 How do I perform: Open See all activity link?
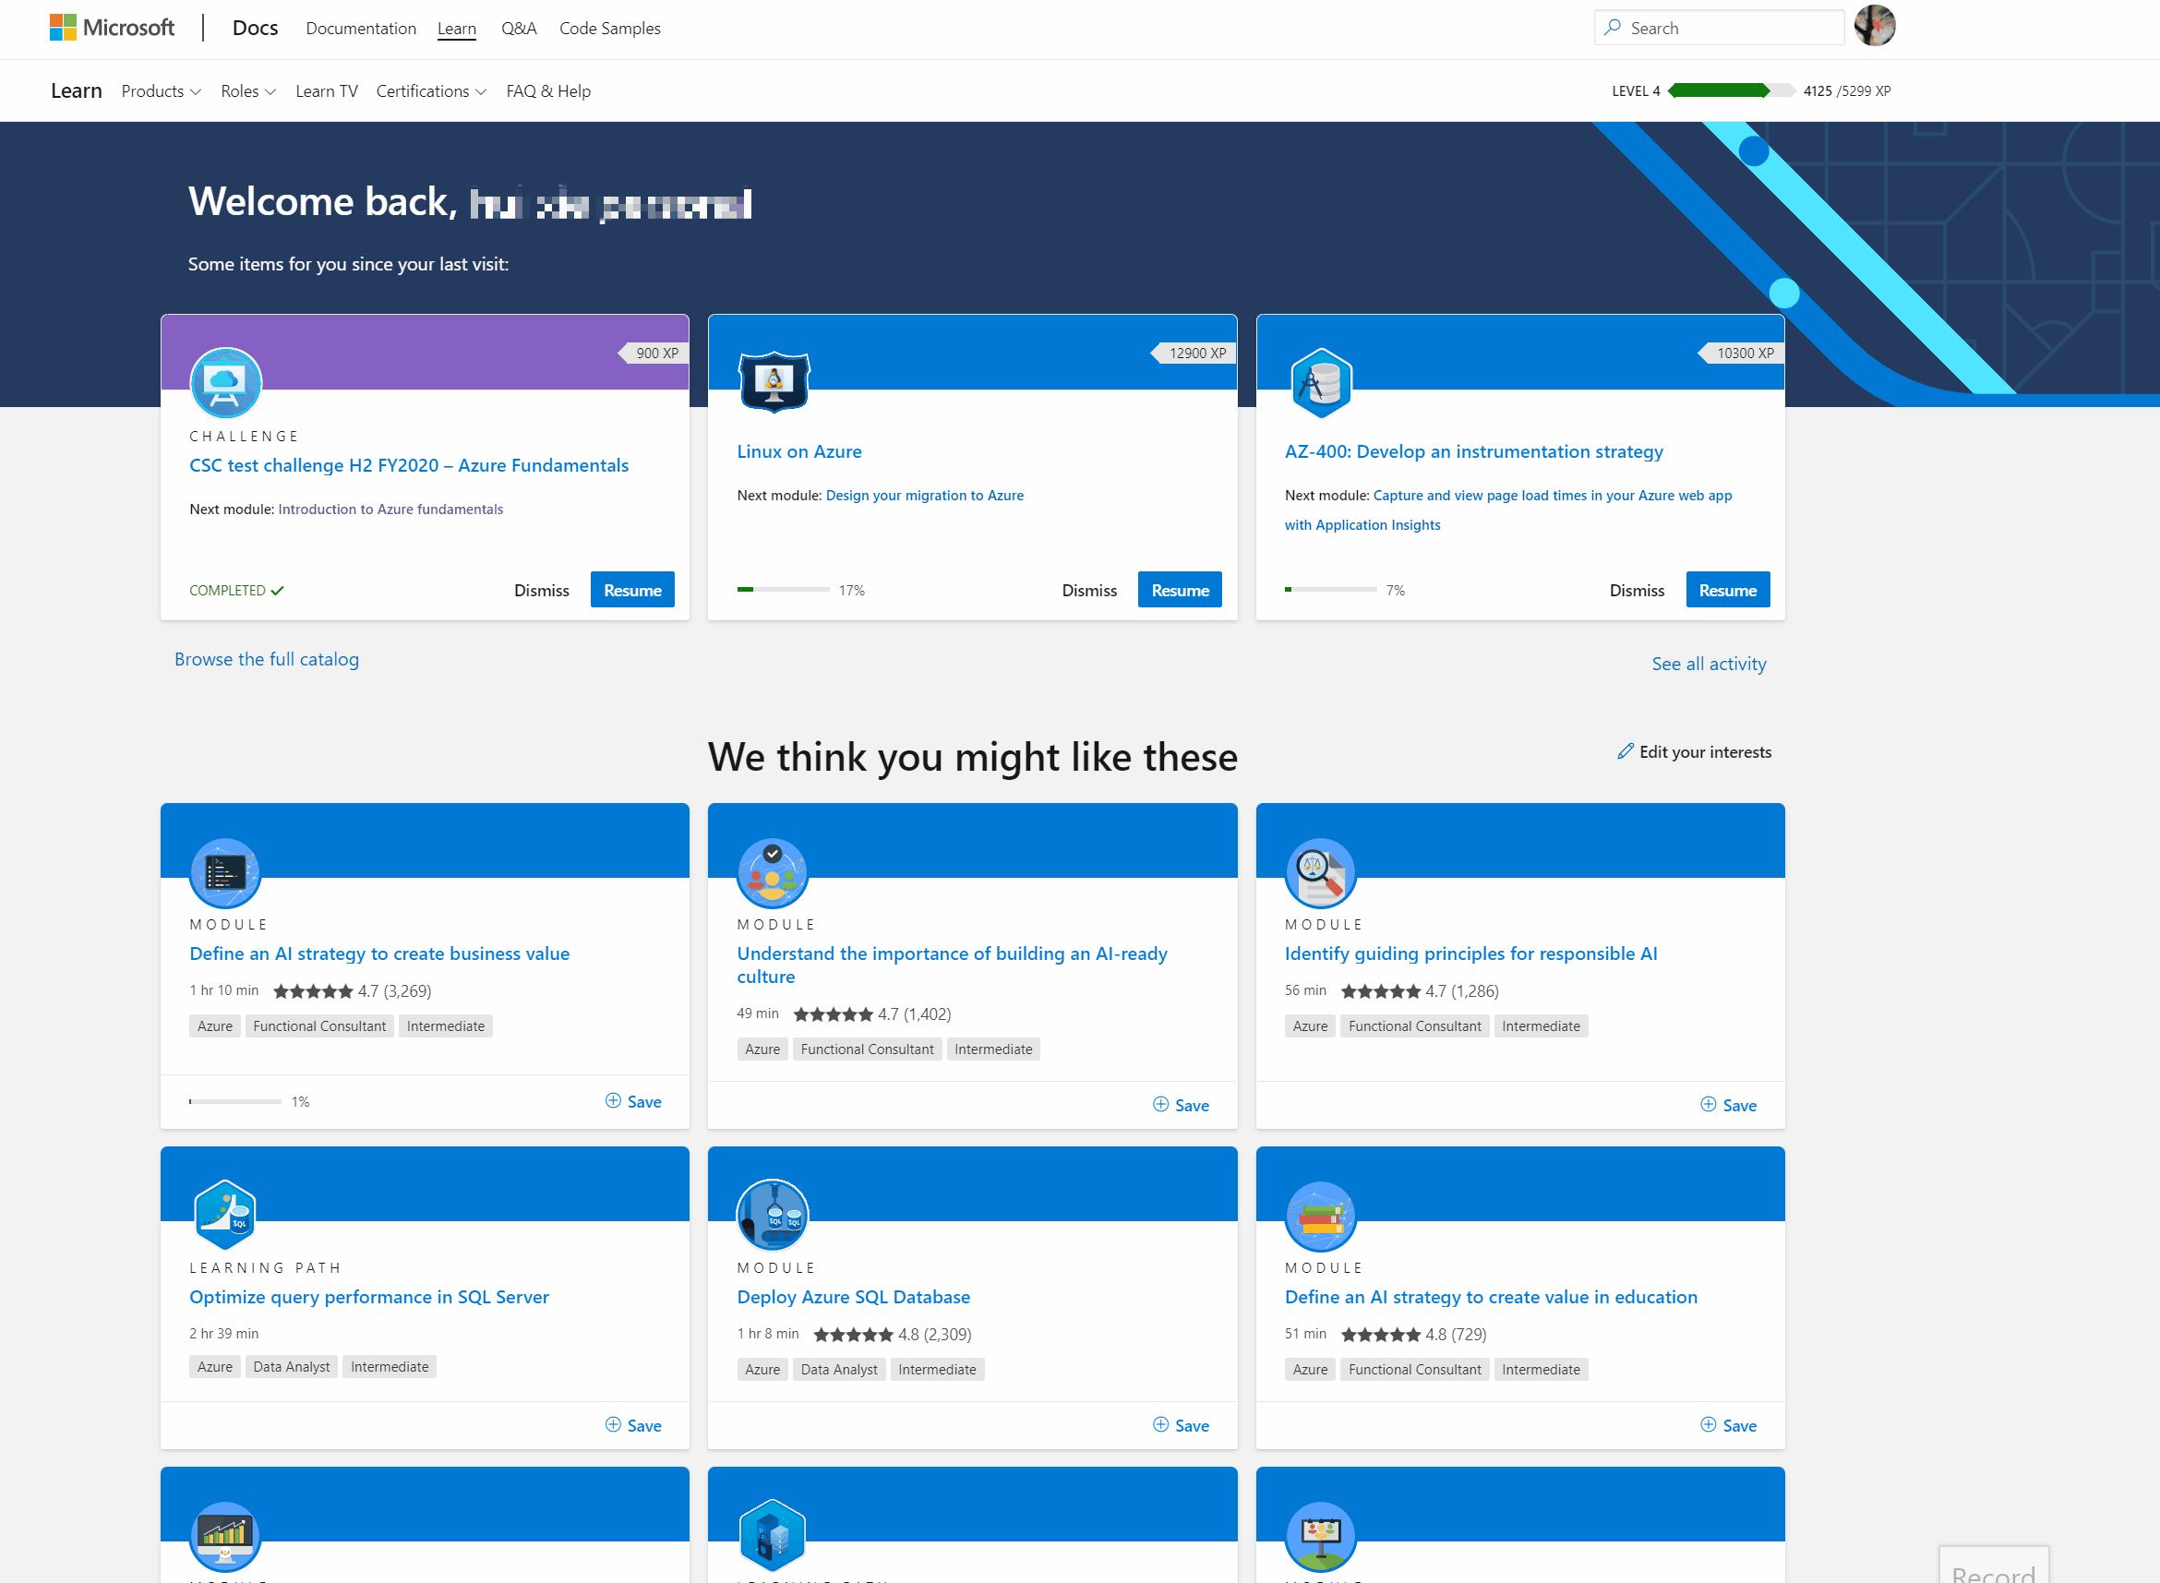tap(1709, 664)
